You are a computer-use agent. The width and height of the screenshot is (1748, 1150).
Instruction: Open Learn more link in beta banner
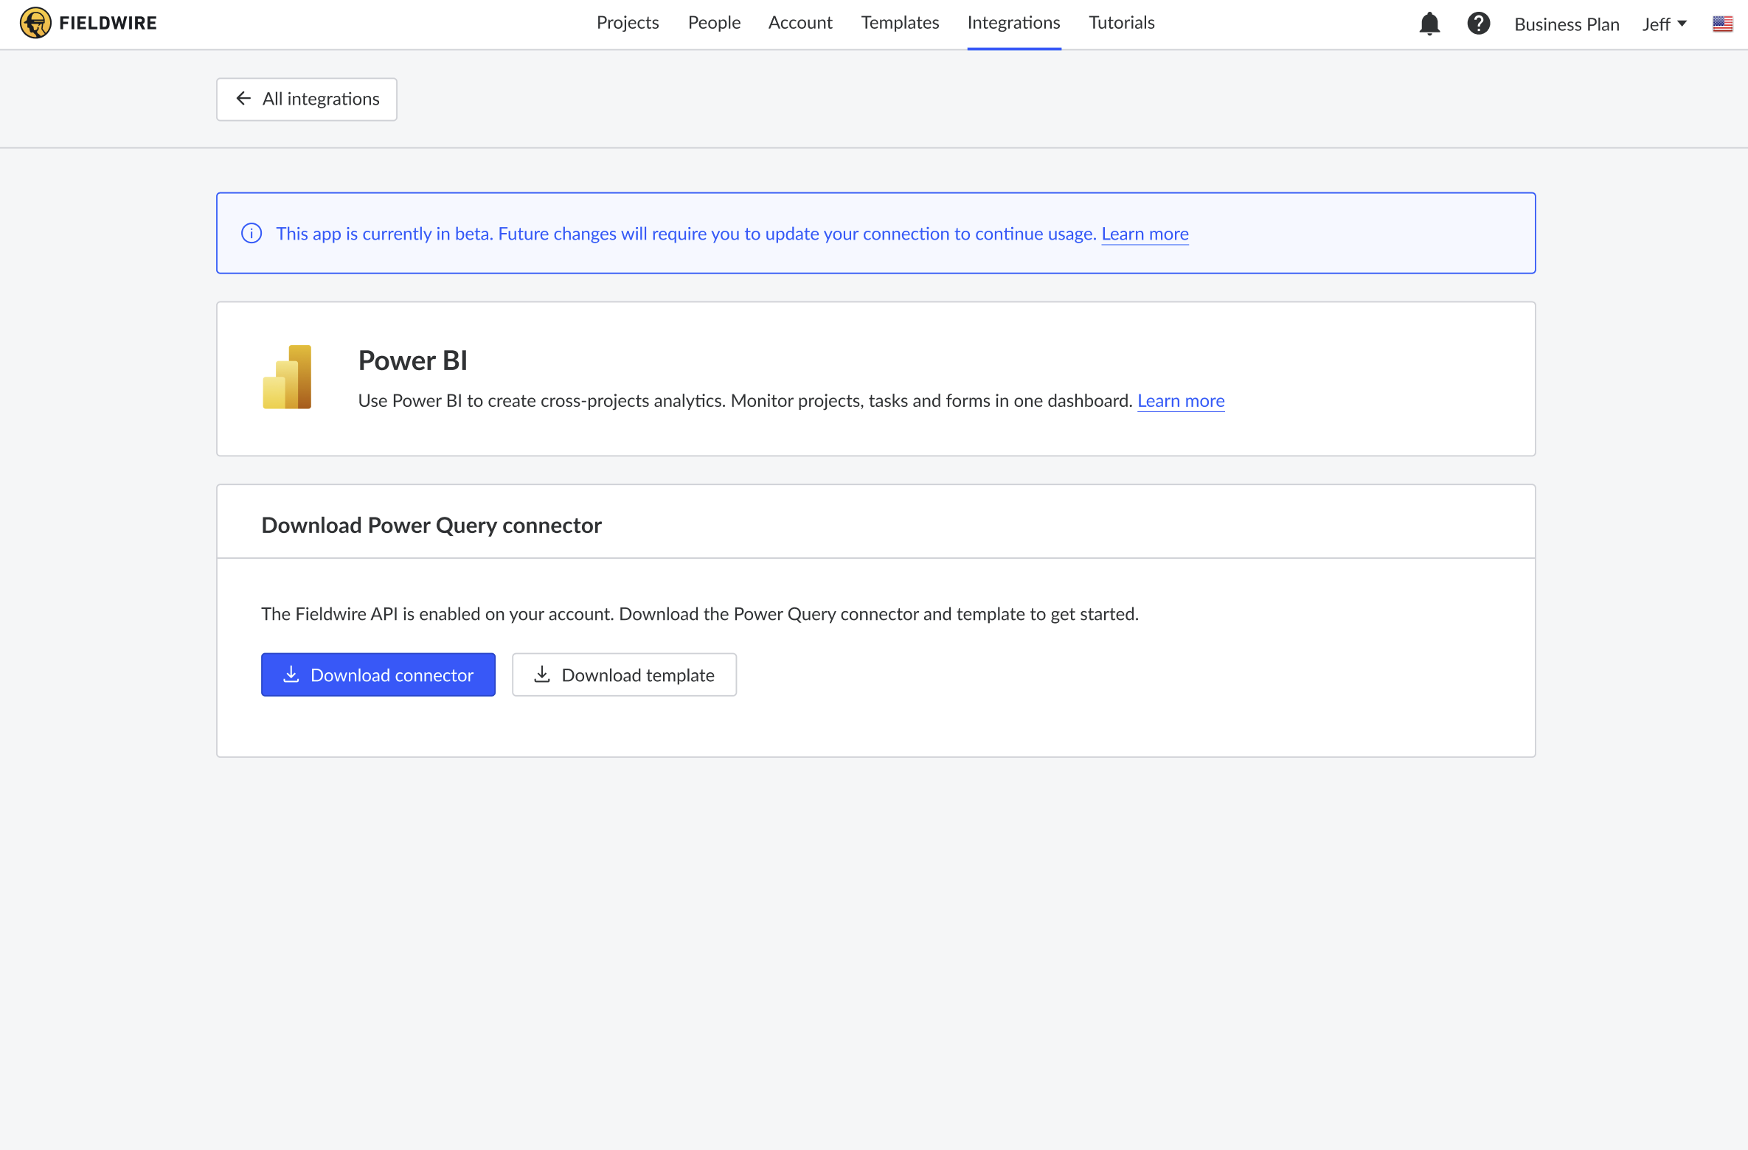[x=1145, y=234]
